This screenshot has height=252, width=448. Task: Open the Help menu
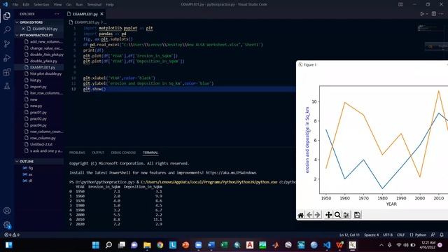[x=110, y=5]
